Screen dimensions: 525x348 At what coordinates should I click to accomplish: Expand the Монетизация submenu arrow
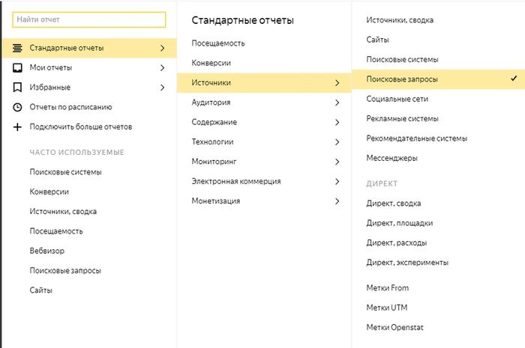tap(337, 201)
